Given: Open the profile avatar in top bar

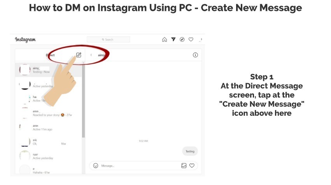Looking at the screenshot, I should pyautogui.click(x=200, y=39).
